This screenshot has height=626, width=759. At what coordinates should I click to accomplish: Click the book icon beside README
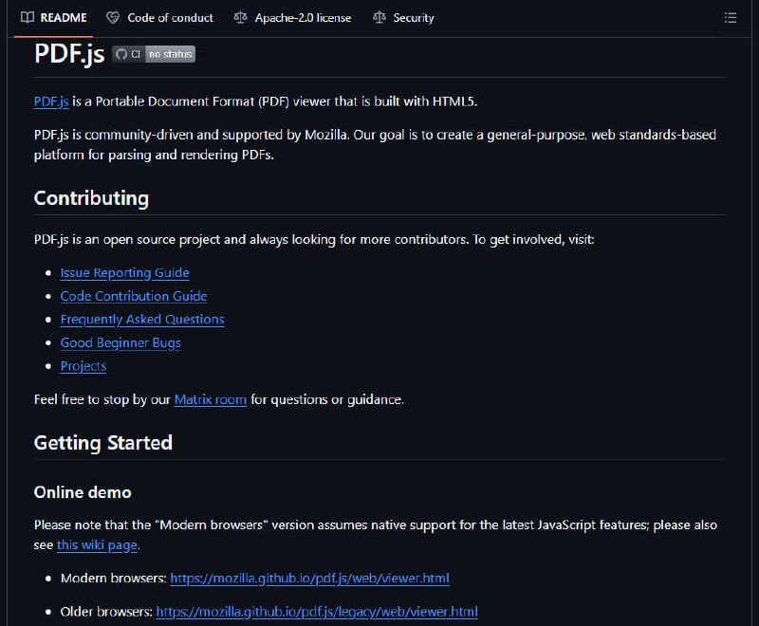point(28,18)
